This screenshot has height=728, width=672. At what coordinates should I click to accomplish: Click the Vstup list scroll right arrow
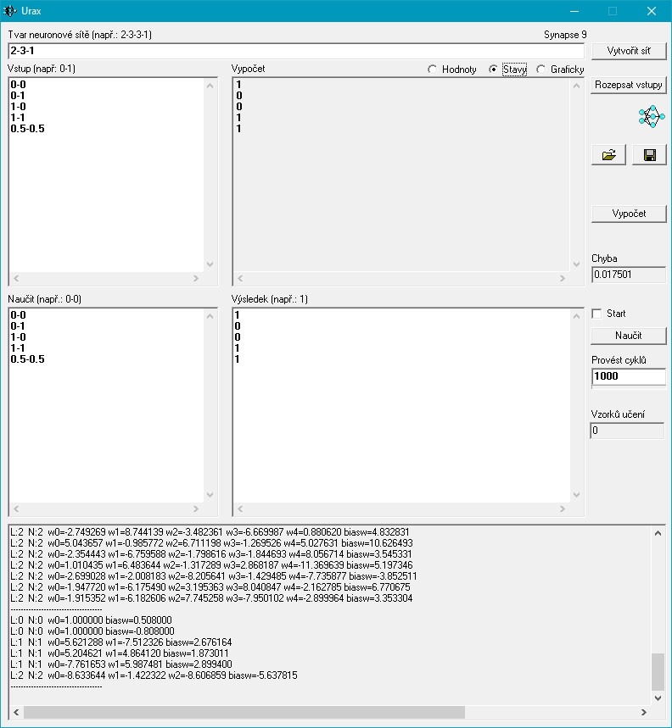coord(196,278)
